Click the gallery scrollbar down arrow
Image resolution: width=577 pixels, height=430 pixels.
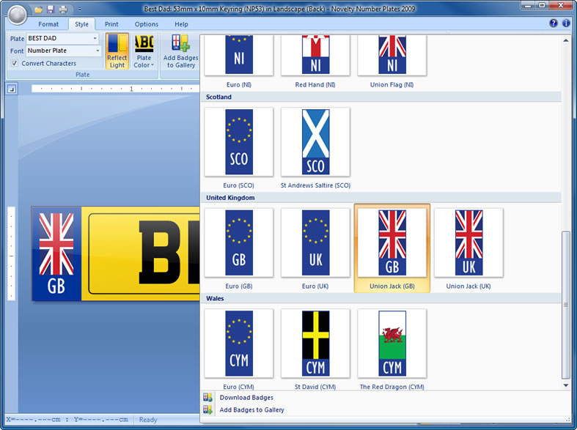click(x=566, y=385)
